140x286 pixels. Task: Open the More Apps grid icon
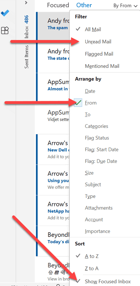click(5, 30)
